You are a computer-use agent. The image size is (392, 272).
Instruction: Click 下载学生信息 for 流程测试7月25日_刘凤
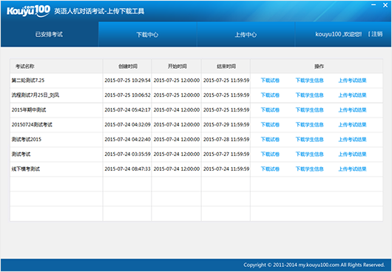(309, 95)
